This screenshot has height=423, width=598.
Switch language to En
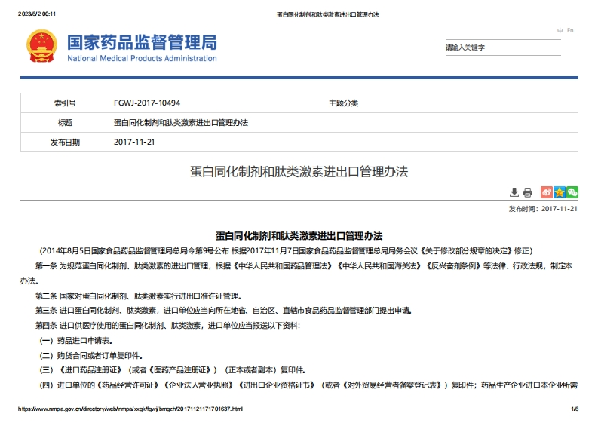tap(570, 30)
